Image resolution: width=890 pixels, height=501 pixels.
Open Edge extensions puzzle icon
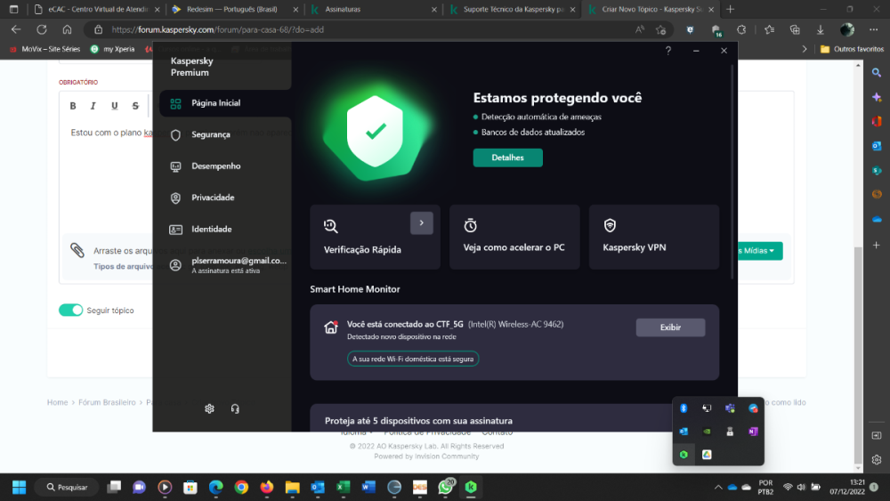pyautogui.click(x=741, y=29)
